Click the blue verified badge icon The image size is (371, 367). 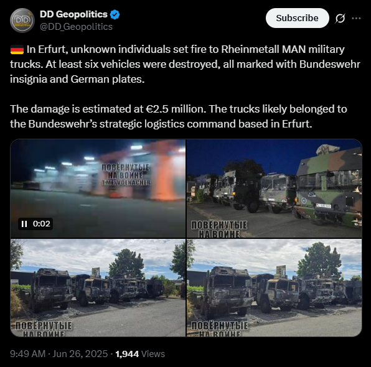pos(115,15)
